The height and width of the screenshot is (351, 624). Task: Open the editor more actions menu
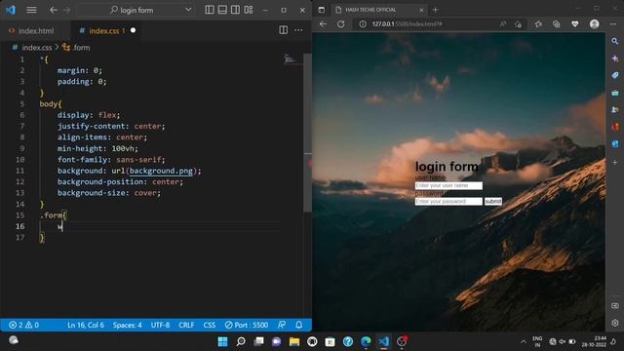coord(298,30)
